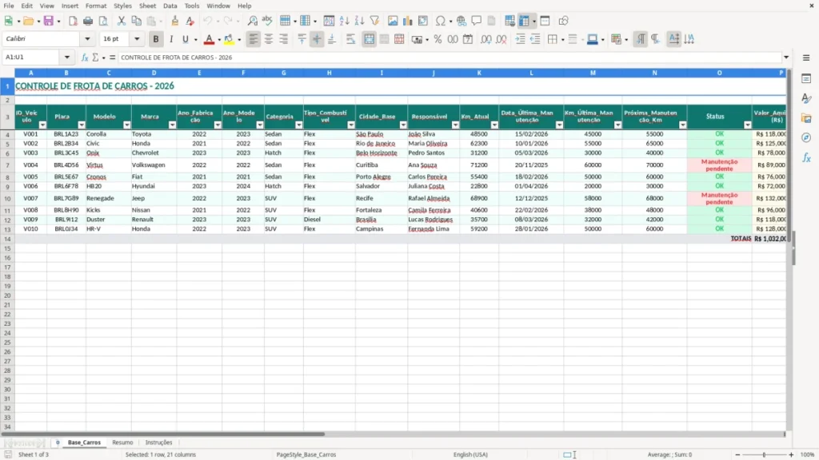Click the Spelling check icon
The image size is (819, 460).
[x=267, y=21]
